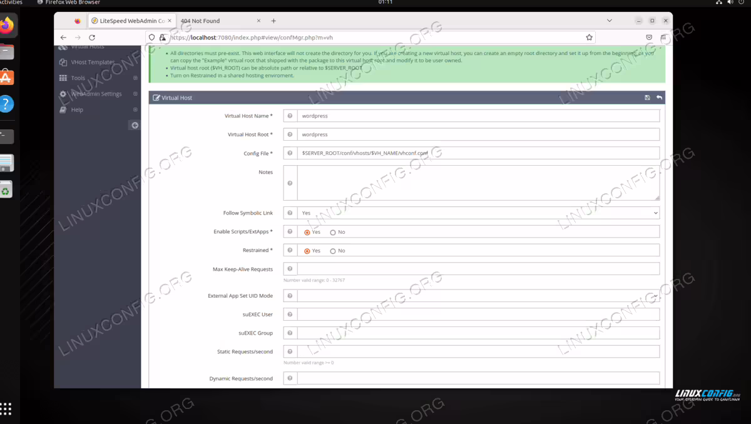
Task: Click the Max Keep-Alive Requests field
Action: [478, 269]
